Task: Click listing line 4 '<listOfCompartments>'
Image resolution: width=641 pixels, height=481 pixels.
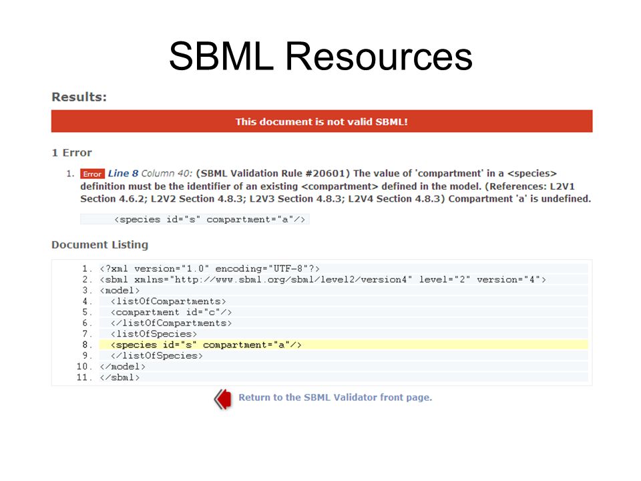Action: pyautogui.click(x=343, y=301)
